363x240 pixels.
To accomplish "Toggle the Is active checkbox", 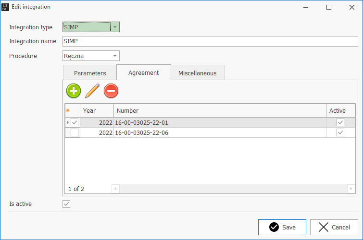I will click(x=67, y=204).
